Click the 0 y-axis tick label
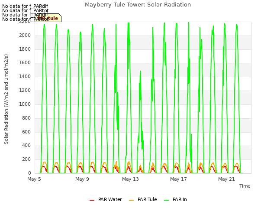Screen dimensions: 277x208 pyautogui.click(x=29, y=173)
